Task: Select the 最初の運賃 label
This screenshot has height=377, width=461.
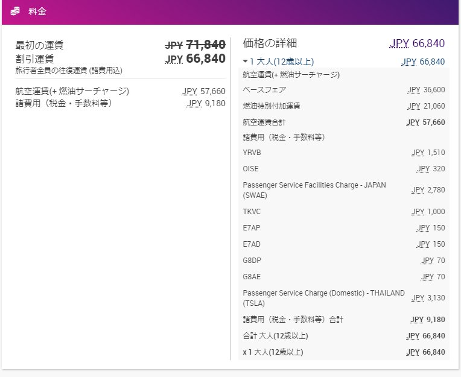Action: (39, 45)
